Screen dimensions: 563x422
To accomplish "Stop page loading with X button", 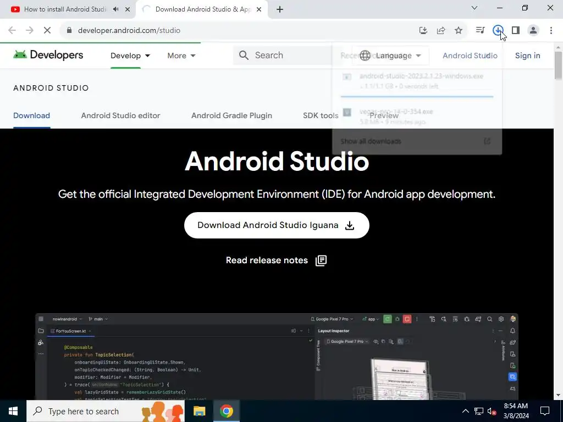I will coord(47,31).
